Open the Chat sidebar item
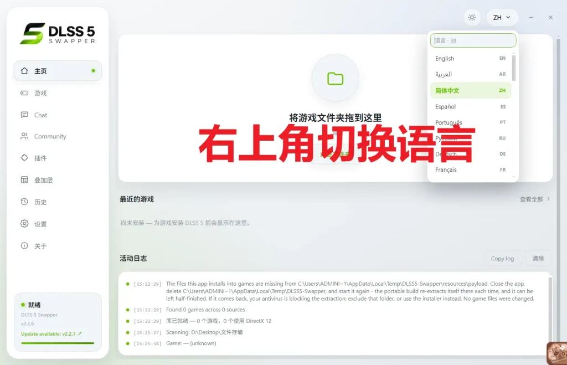Screen dimensions: 567x365 pos(58,115)
